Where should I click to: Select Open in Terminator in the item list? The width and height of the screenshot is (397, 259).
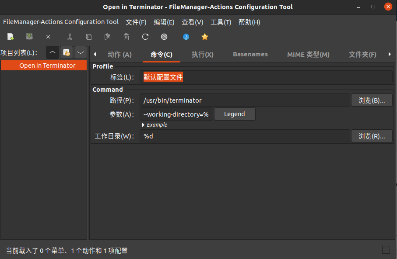point(44,65)
